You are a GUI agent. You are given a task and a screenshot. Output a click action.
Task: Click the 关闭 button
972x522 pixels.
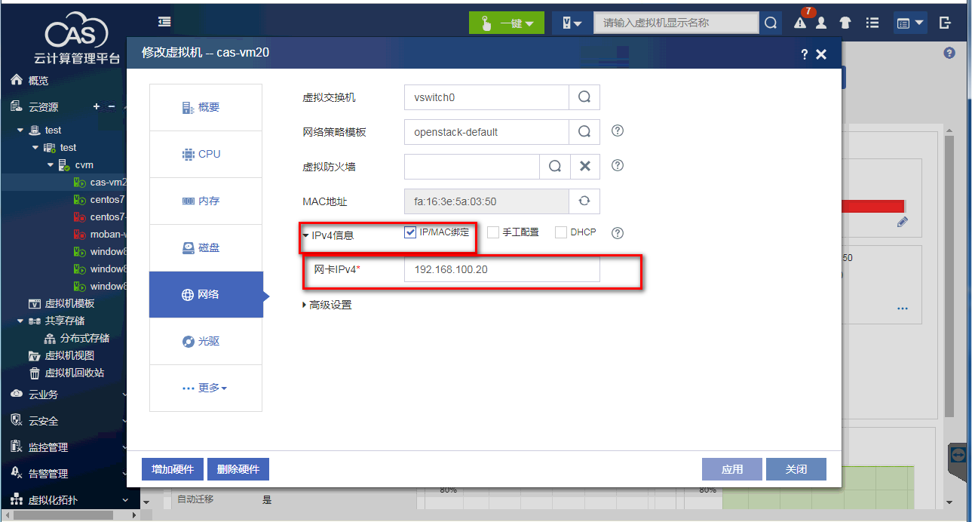(x=796, y=469)
